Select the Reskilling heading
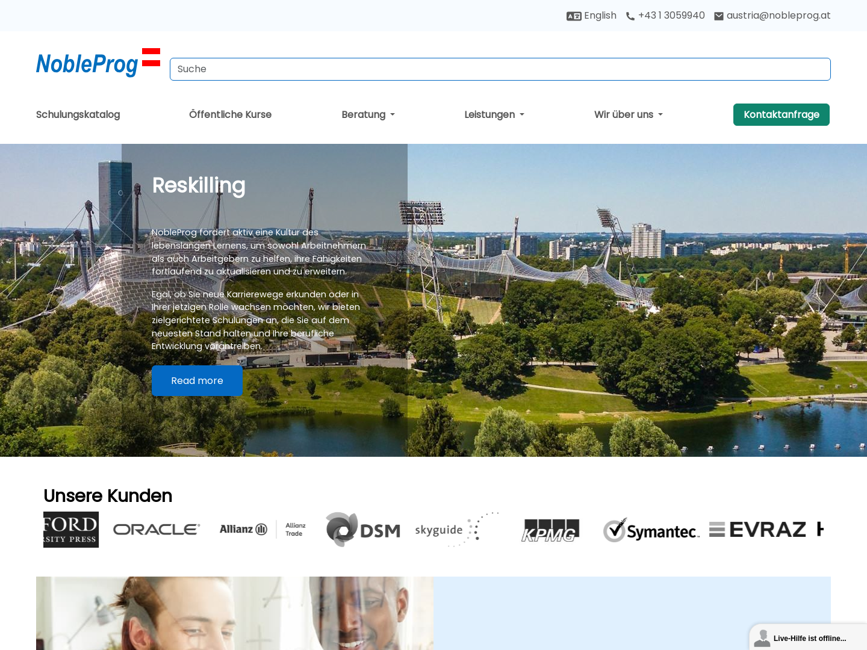 pyautogui.click(x=199, y=185)
